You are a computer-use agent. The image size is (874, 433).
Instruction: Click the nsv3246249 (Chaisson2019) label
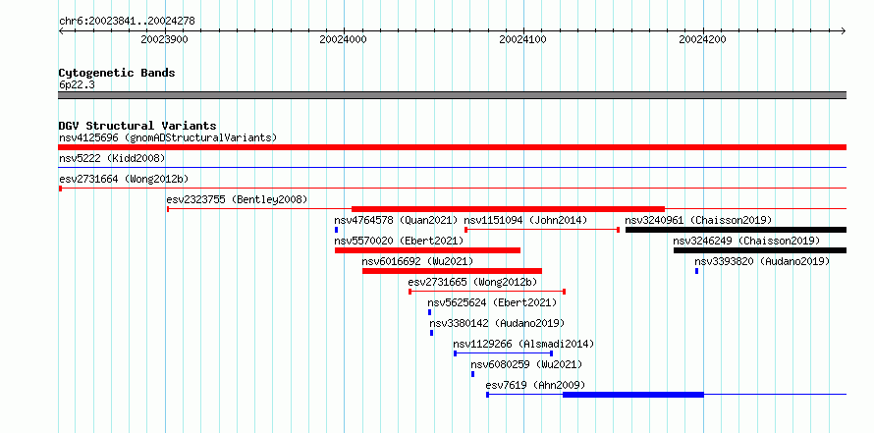tap(746, 241)
